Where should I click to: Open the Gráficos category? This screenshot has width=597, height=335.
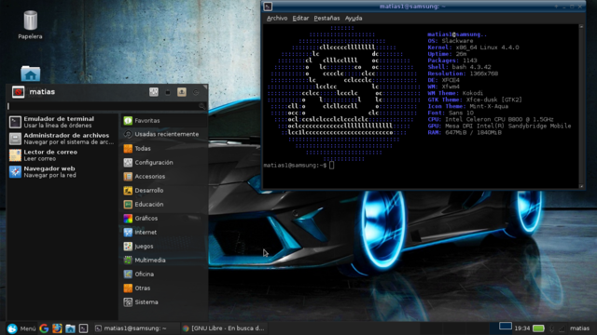164,219
